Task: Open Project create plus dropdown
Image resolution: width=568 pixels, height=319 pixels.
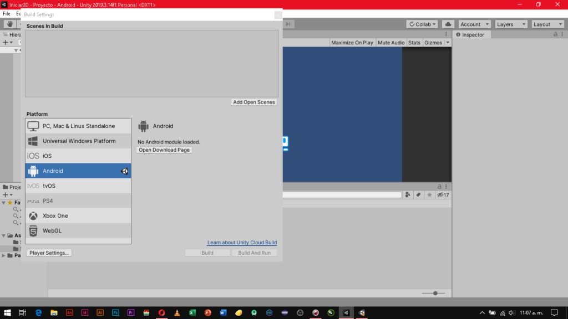Action: point(8,195)
